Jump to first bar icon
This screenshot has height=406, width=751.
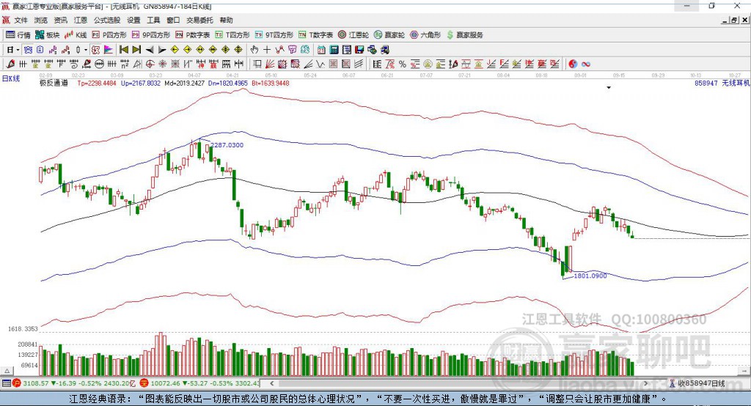123,50
